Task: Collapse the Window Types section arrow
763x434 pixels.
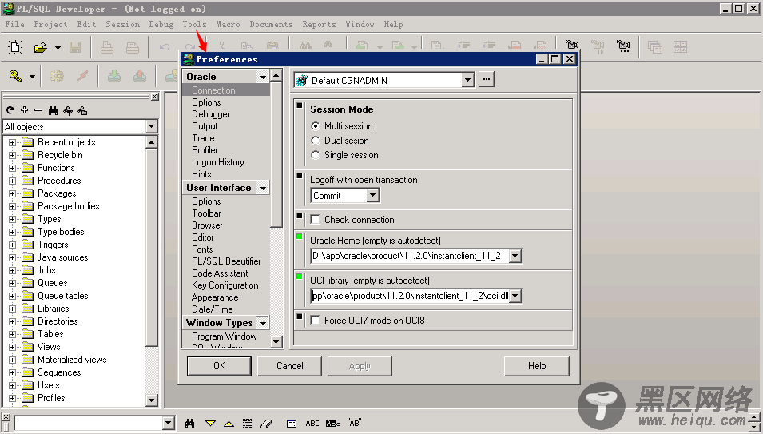Action: pos(263,323)
